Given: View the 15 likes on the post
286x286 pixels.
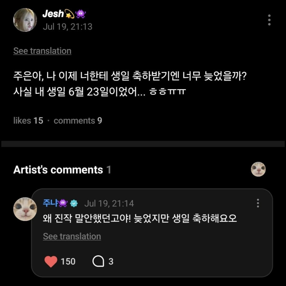Looking at the screenshot, I should pos(28,121).
